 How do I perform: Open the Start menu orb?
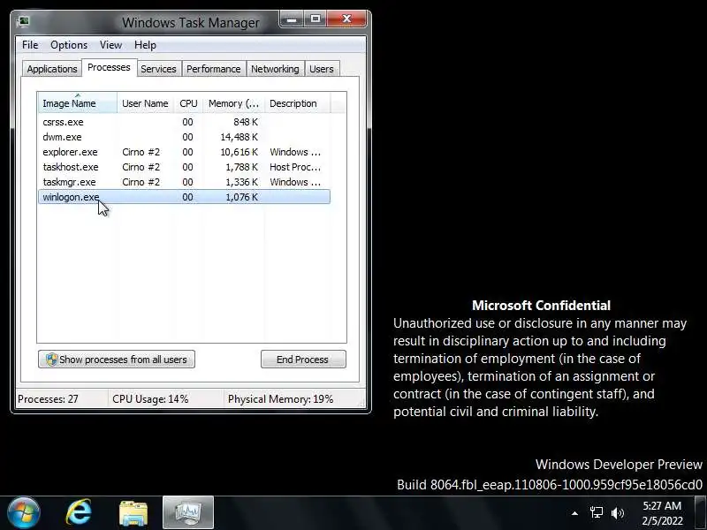[24, 513]
